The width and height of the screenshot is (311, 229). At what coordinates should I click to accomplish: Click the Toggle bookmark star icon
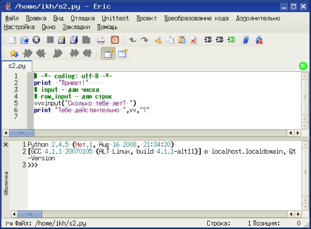(14, 53)
